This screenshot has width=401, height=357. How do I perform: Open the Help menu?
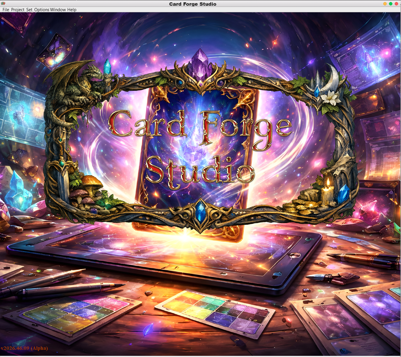pyautogui.click(x=72, y=10)
